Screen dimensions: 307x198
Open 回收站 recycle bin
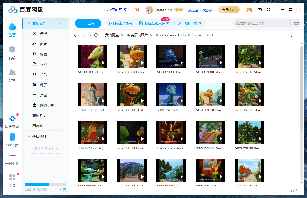coord(38,126)
